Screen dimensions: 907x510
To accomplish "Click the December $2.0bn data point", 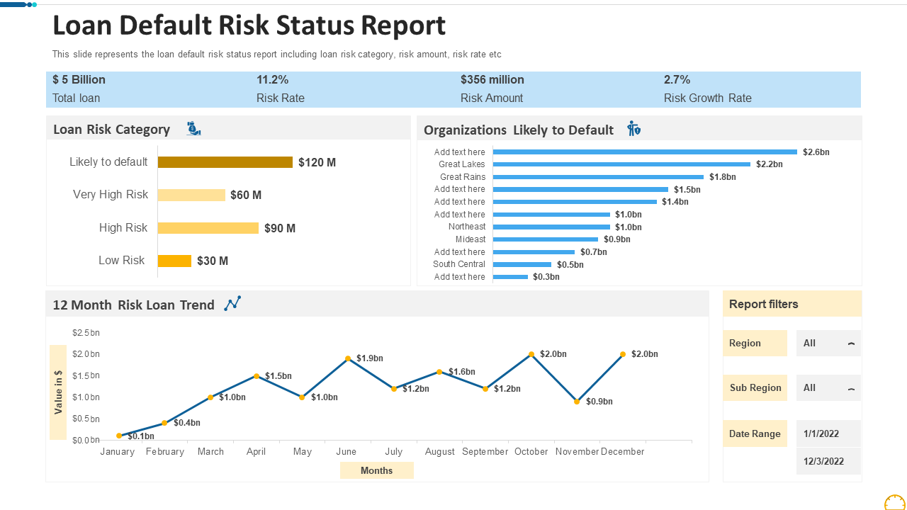I will 623,354.
